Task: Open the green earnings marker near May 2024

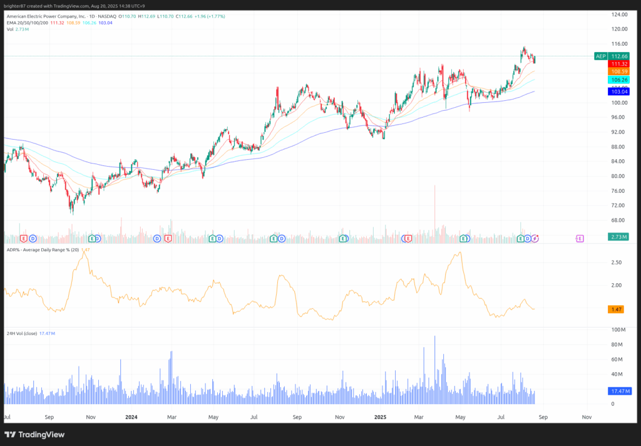Action: click(x=212, y=239)
